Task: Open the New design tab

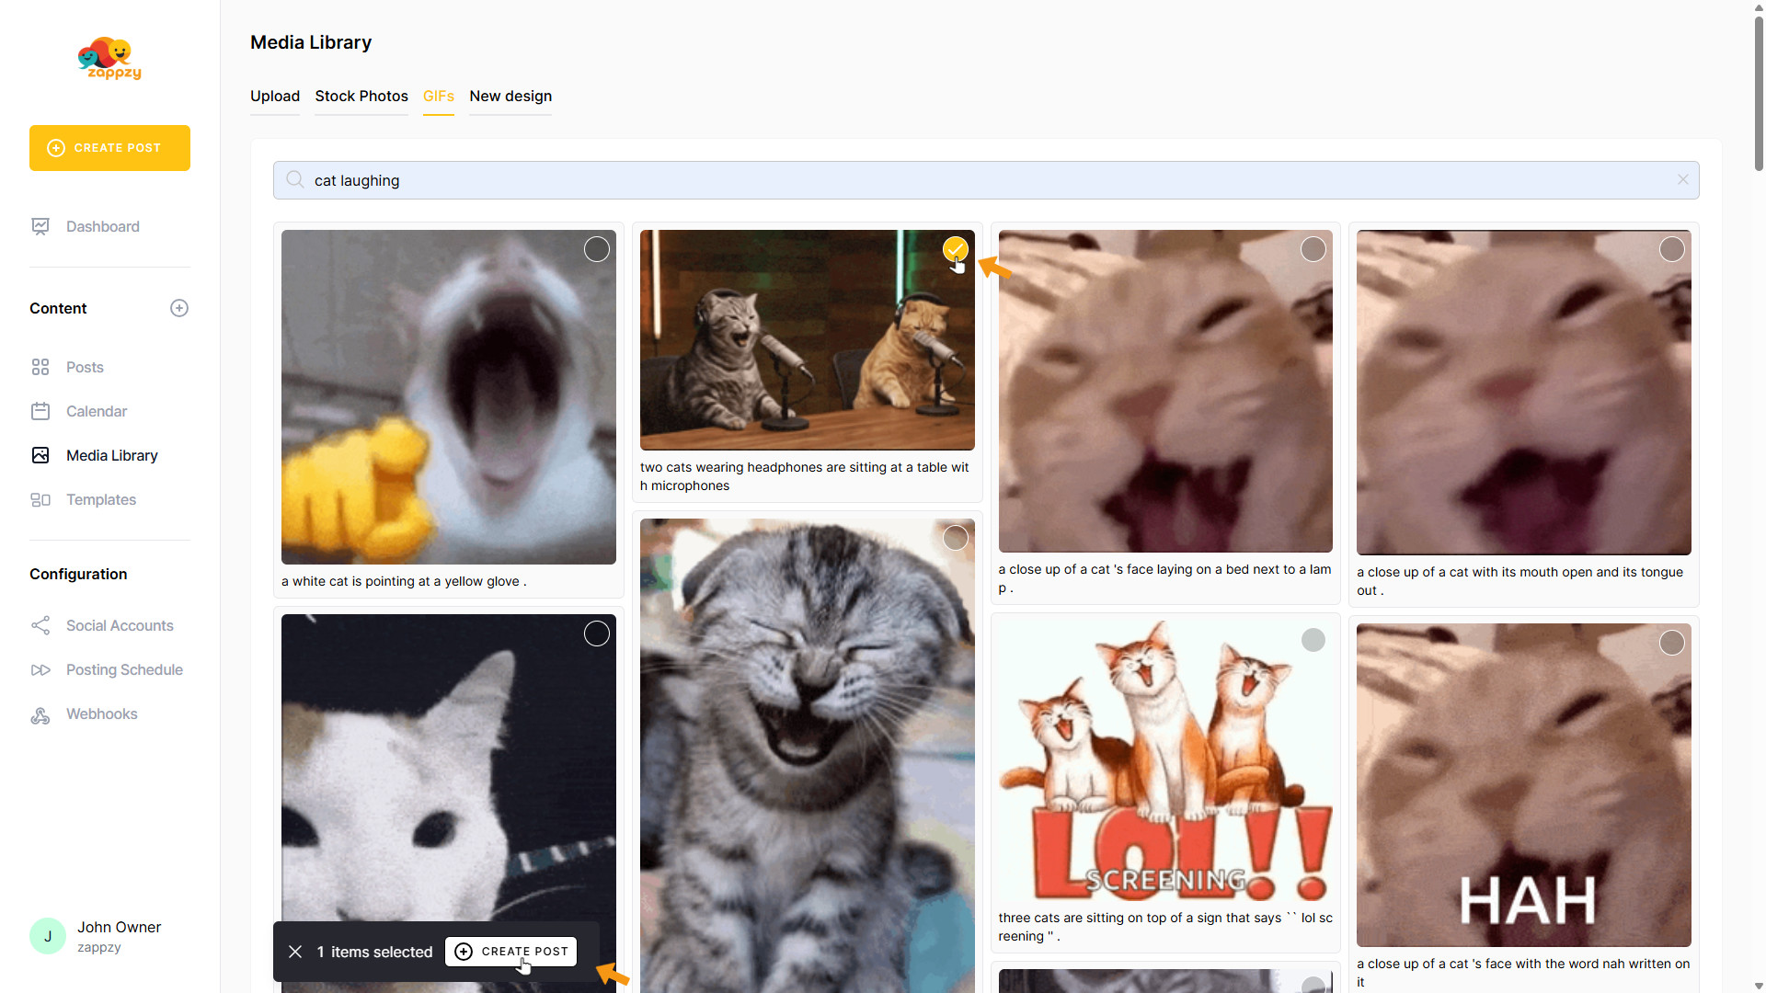Action: click(510, 97)
